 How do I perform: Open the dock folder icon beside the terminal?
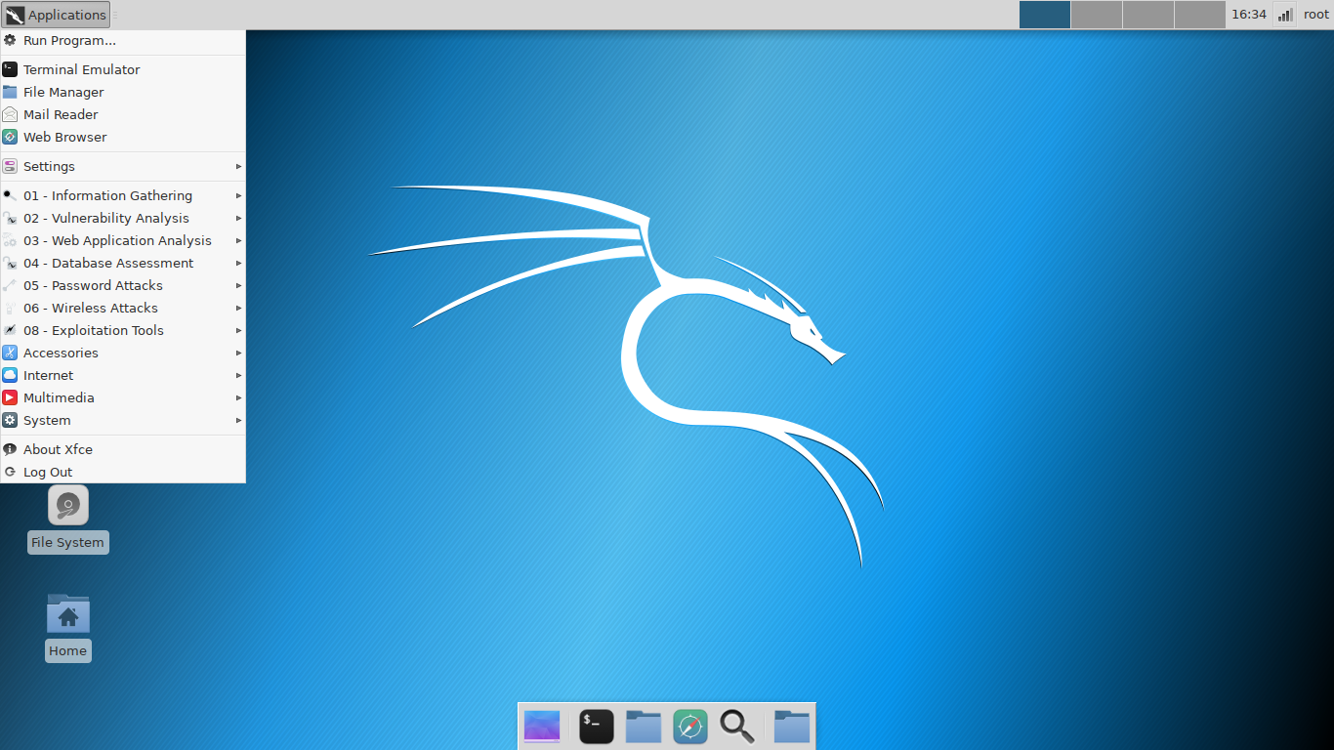pos(643,727)
